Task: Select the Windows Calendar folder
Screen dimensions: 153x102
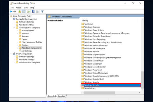Action: tap(92, 27)
